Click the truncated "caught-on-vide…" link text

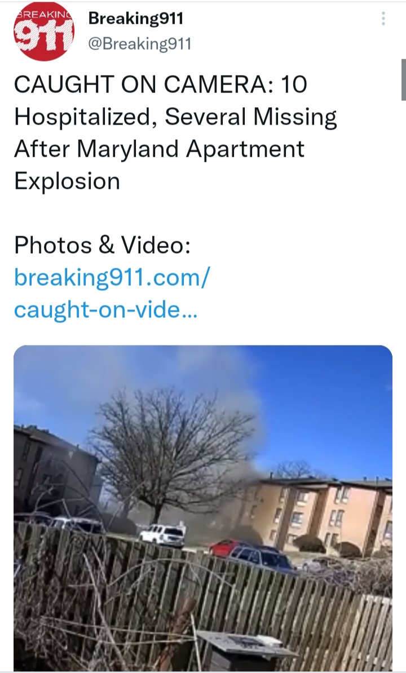tap(105, 309)
